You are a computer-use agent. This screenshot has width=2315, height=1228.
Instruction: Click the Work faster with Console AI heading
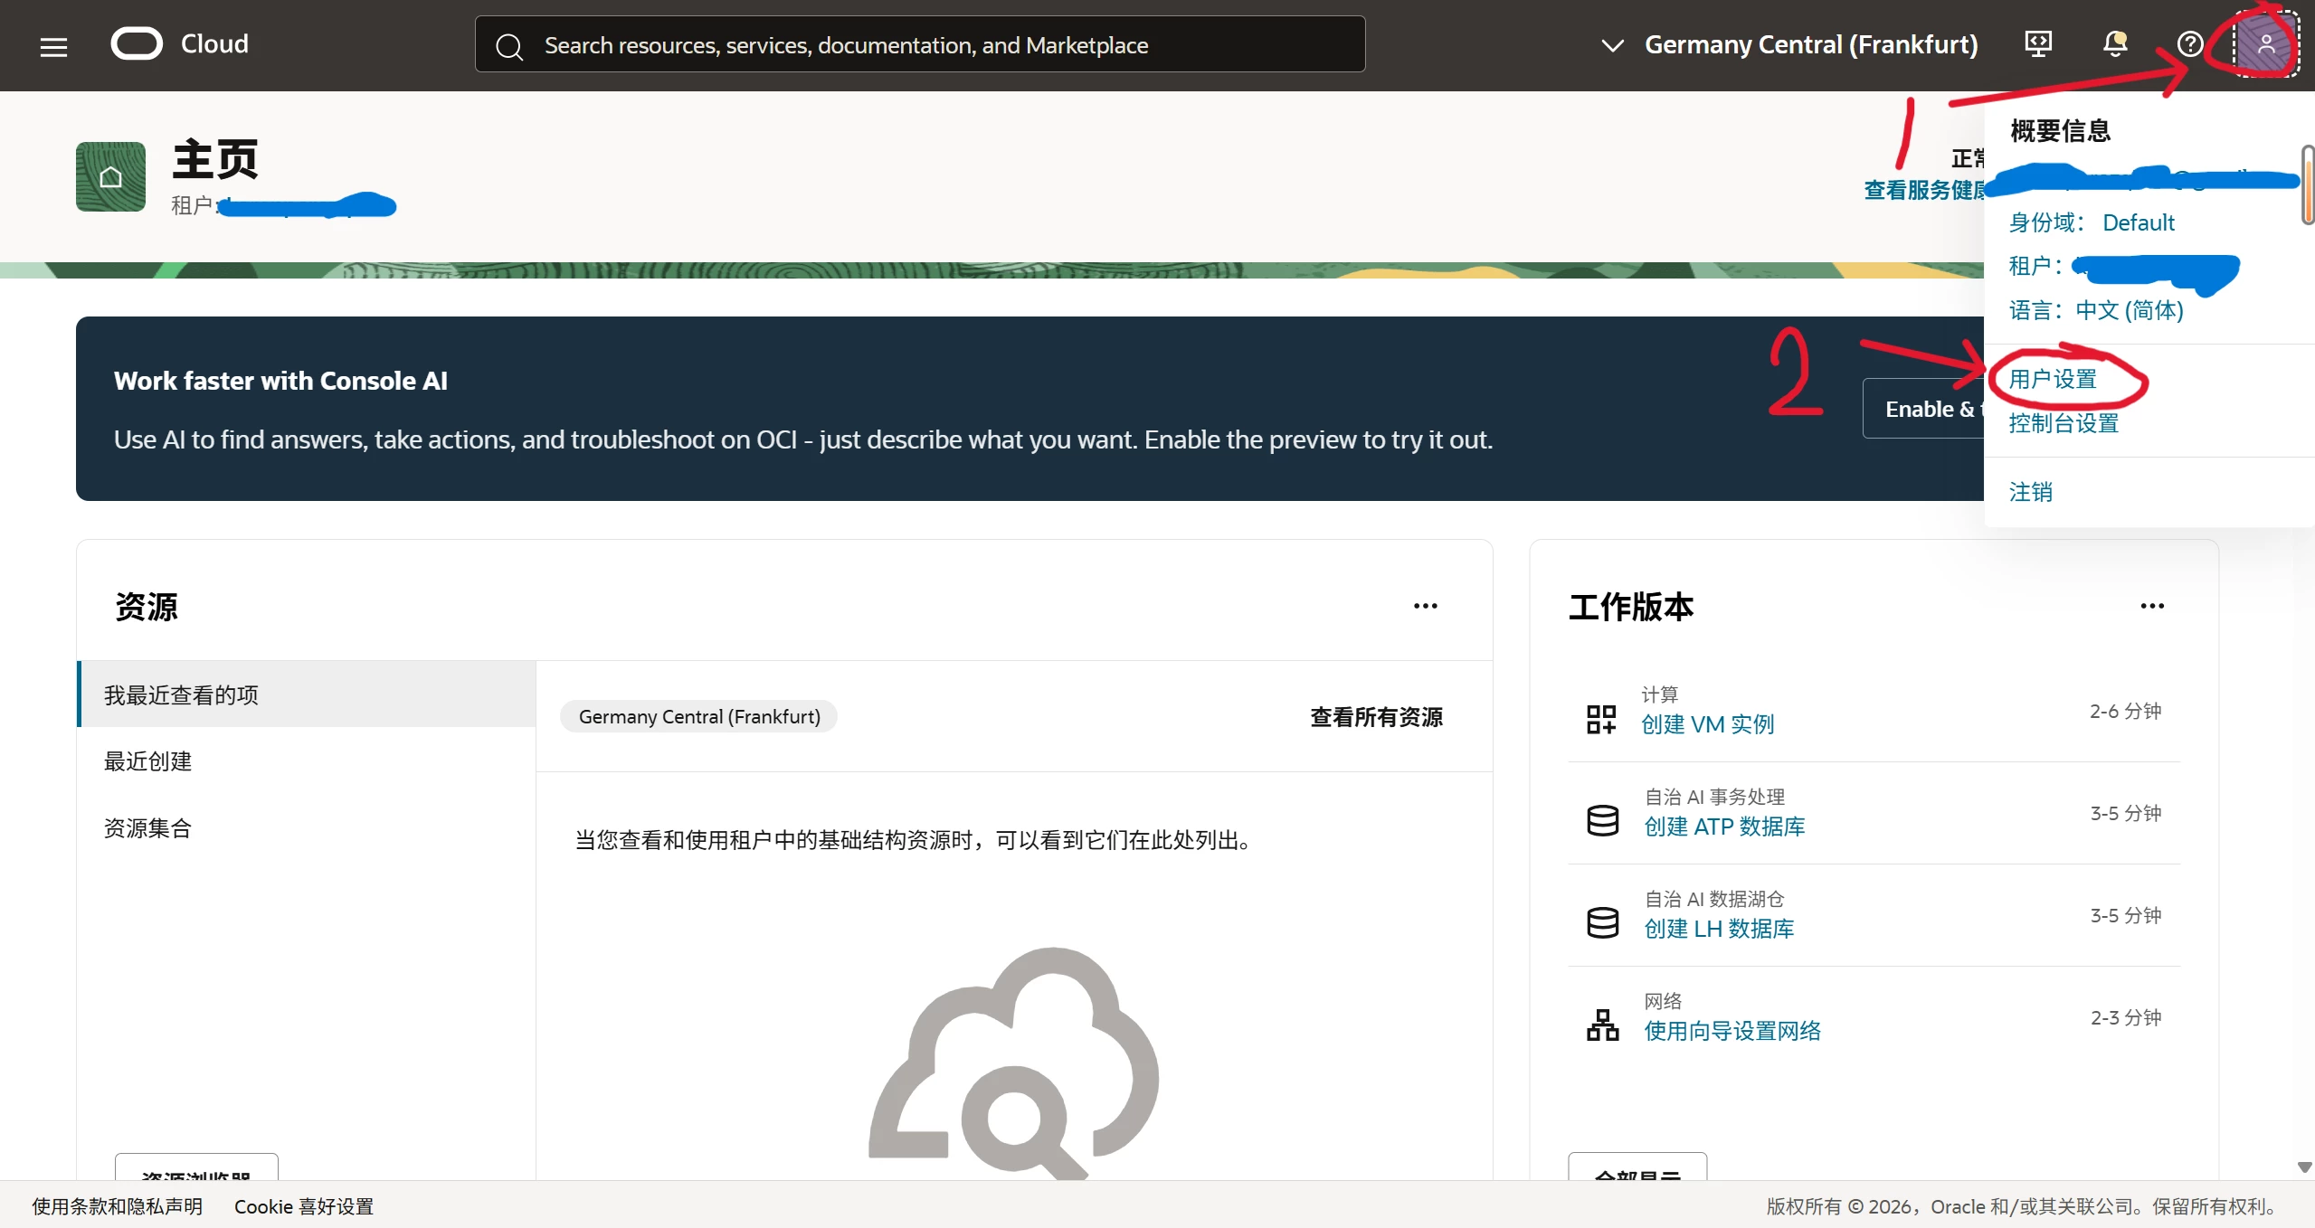(280, 381)
